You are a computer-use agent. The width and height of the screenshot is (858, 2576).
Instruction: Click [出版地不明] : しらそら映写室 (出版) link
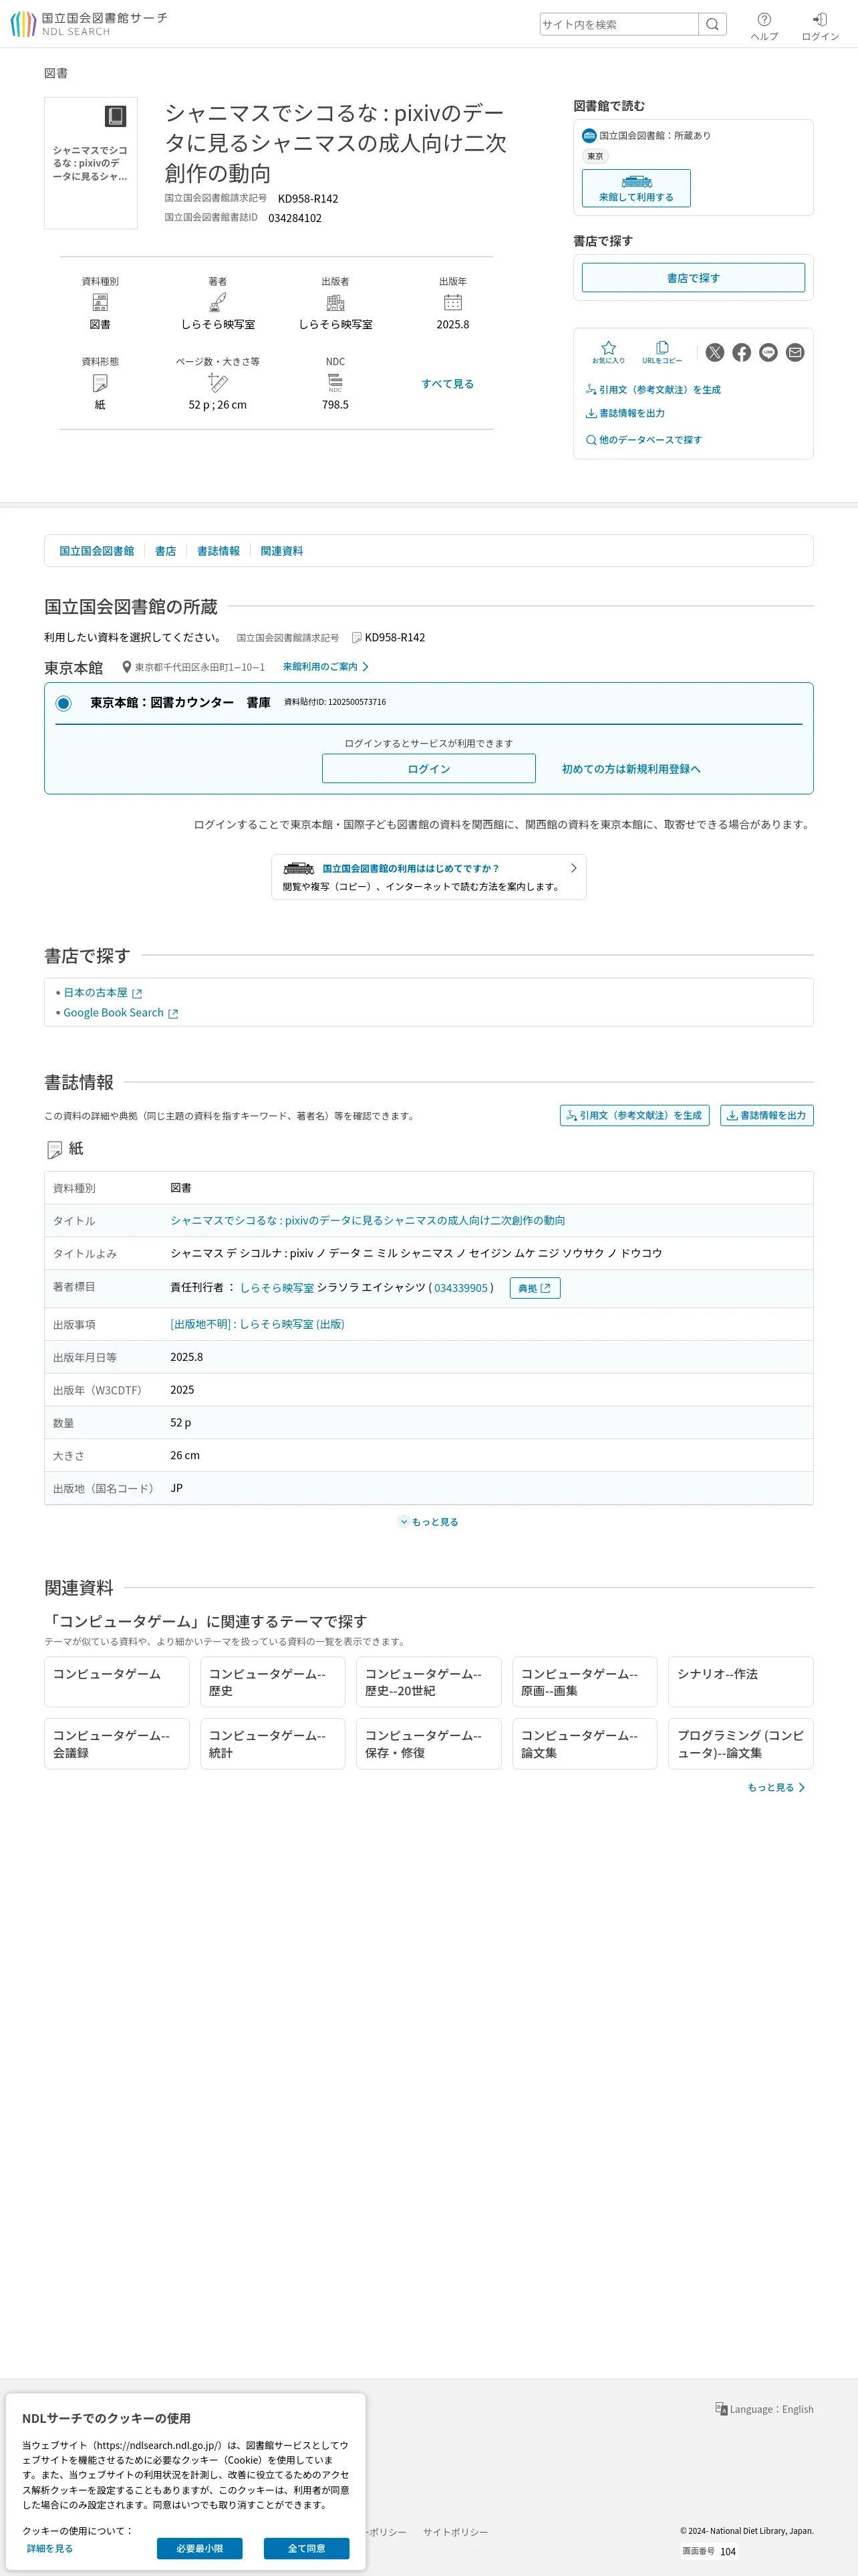[x=257, y=1324]
